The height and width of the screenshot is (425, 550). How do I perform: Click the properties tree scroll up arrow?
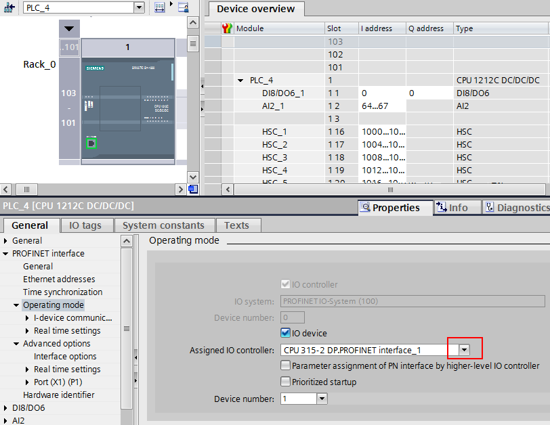tap(126, 241)
